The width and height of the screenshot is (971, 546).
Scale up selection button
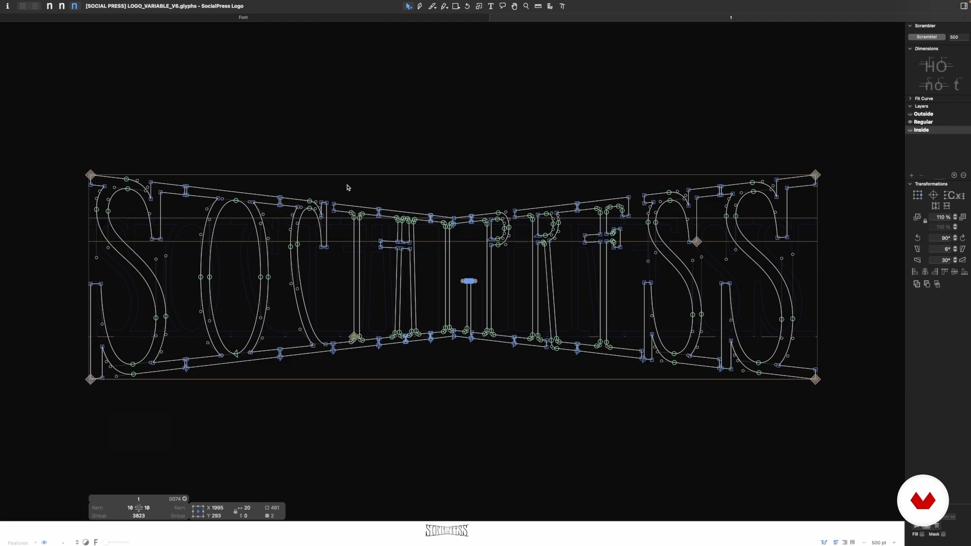pos(963,217)
